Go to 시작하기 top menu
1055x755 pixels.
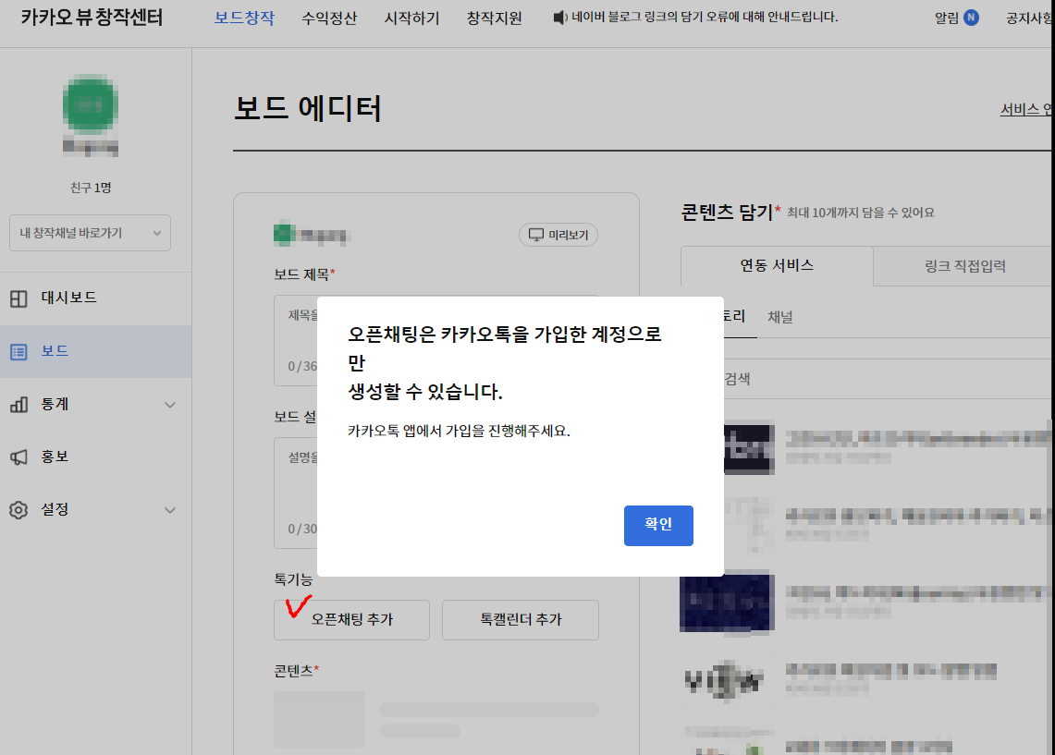coord(411,18)
